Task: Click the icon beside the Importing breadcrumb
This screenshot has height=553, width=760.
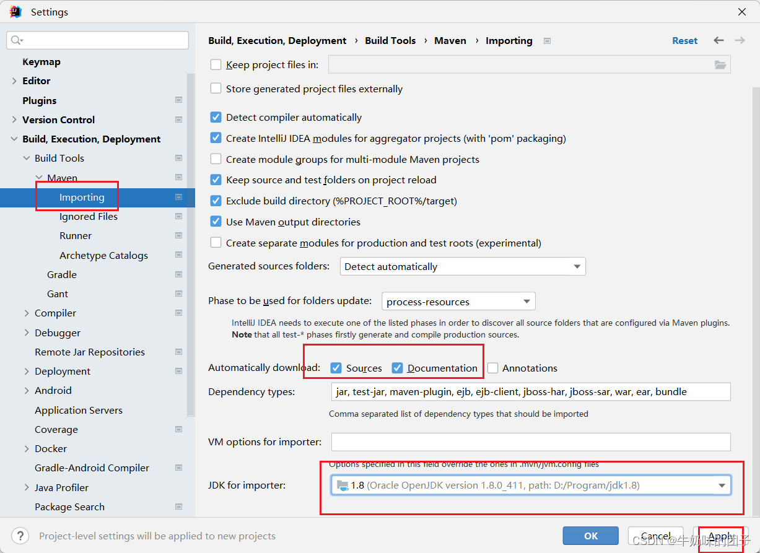Action: (x=547, y=41)
